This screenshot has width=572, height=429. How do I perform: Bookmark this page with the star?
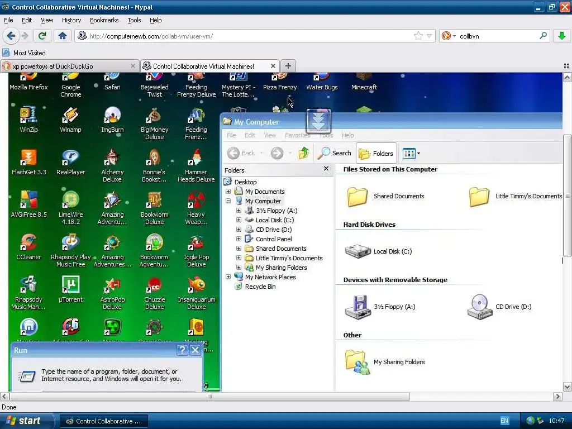click(418, 36)
